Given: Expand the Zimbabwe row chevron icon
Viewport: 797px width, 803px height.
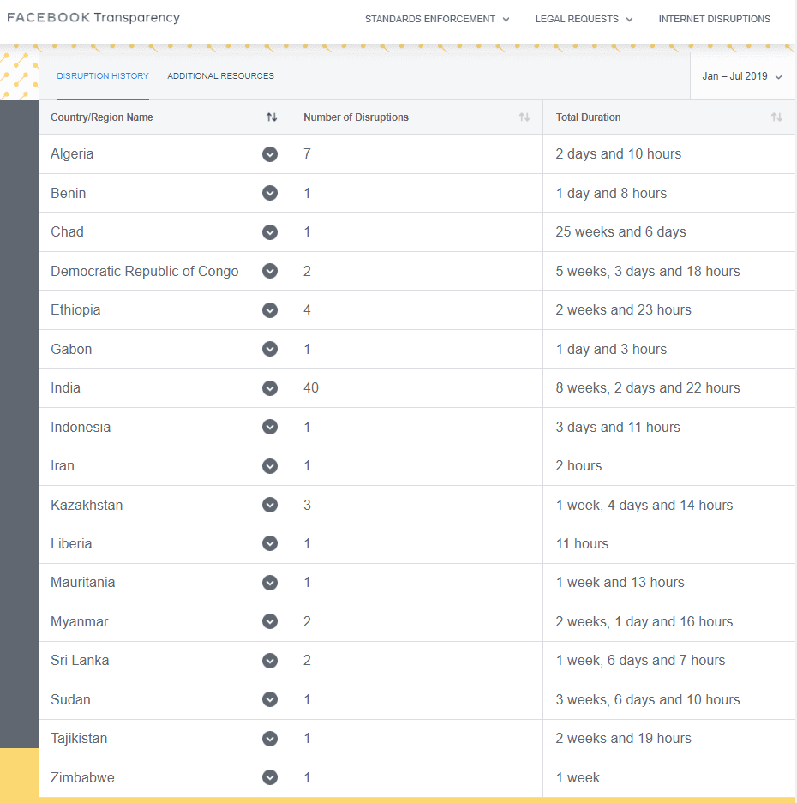Looking at the screenshot, I should 270,777.
